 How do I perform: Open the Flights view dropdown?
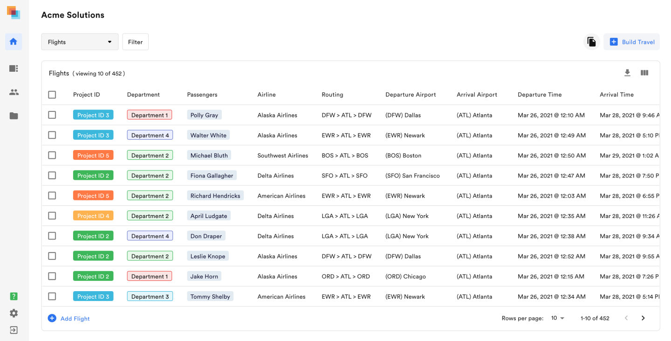80,42
